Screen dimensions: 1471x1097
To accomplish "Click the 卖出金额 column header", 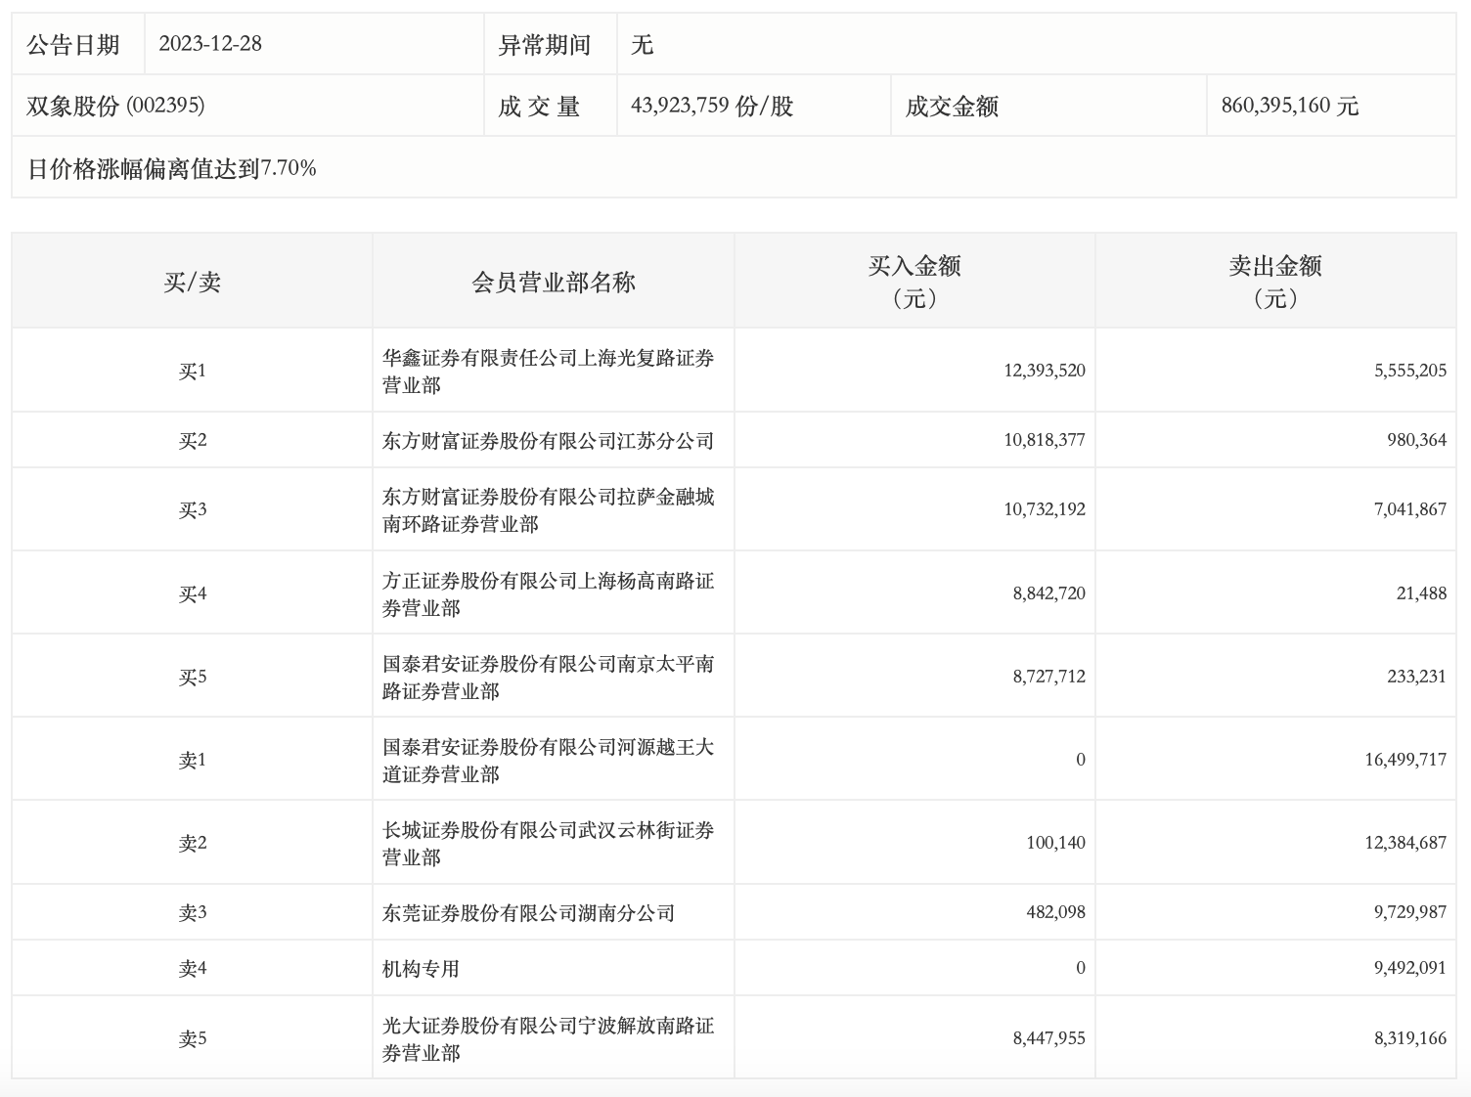I will 1274,281.
